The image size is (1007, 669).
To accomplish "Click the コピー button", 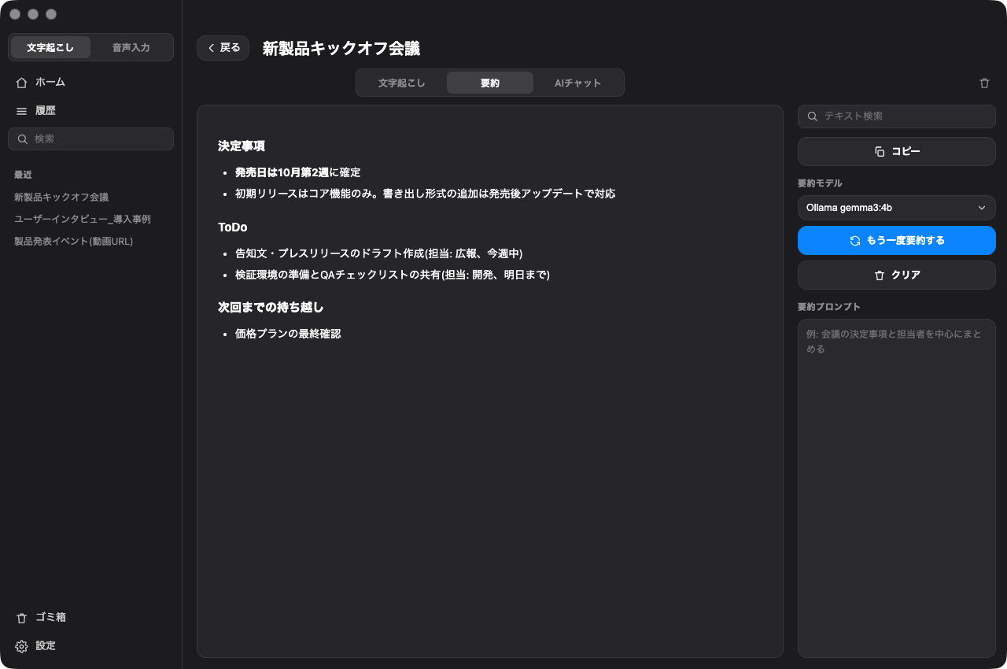I will (x=897, y=152).
